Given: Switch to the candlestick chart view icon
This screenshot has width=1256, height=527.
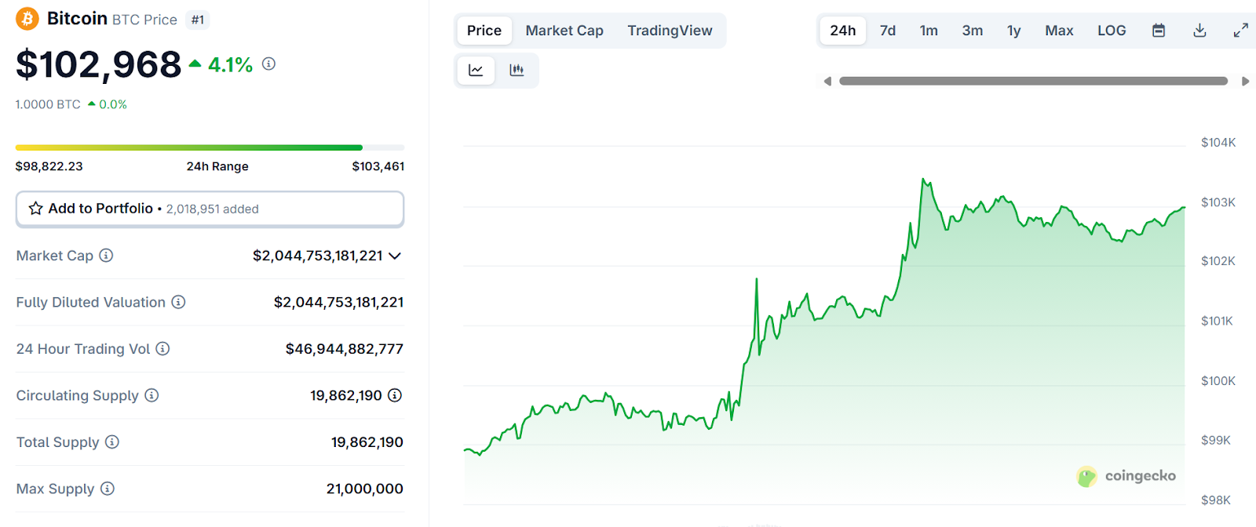Looking at the screenshot, I should [517, 71].
